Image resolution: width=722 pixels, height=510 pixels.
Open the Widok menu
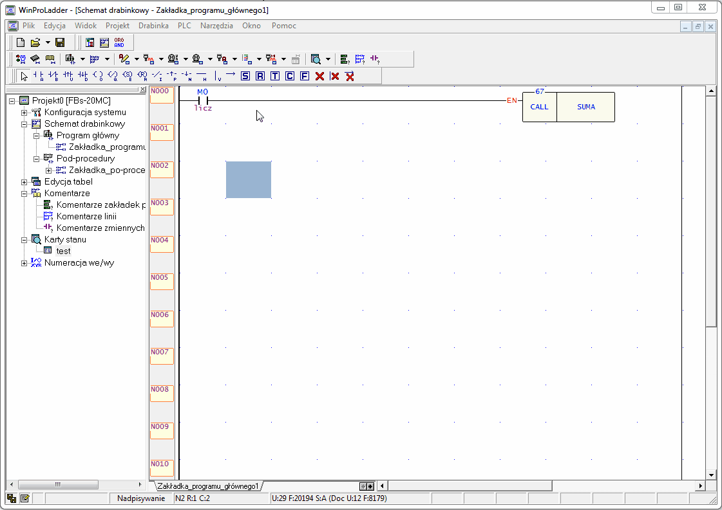[86, 26]
